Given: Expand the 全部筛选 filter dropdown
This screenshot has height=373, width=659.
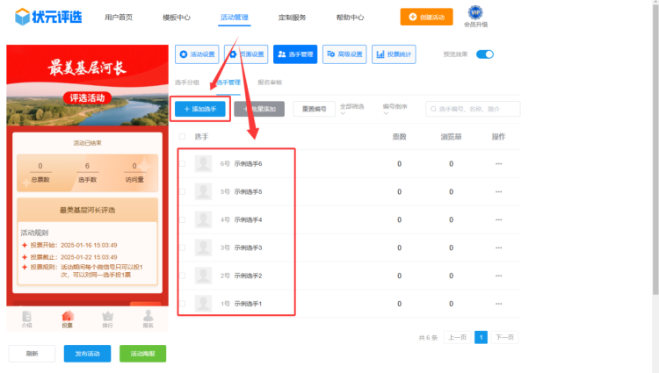Looking at the screenshot, I should 355,109.
